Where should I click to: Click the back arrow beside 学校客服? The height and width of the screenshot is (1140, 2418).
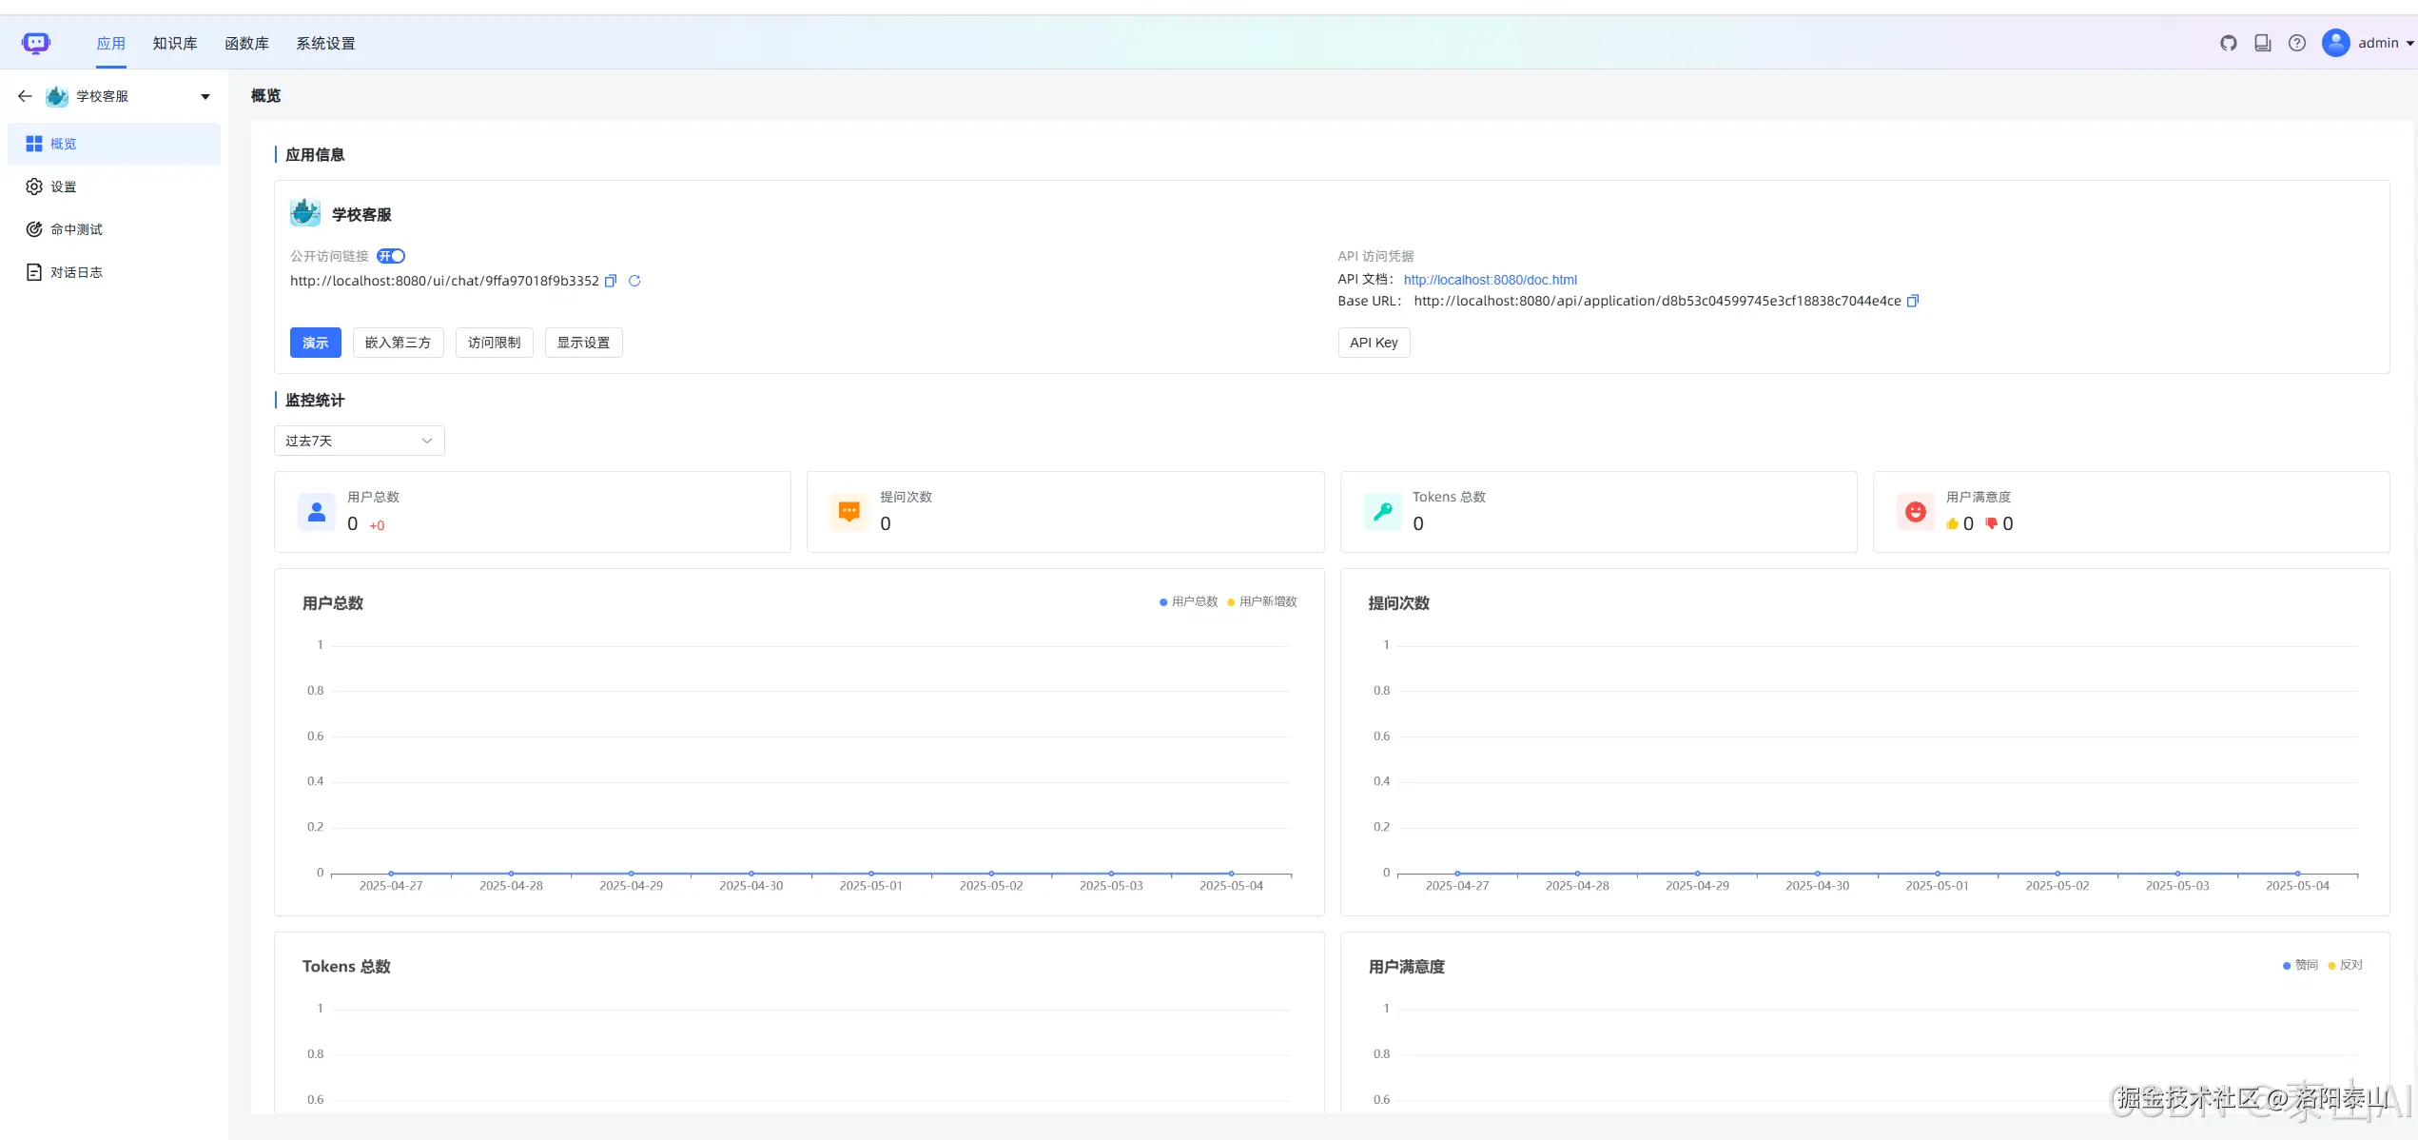coord(25,96)
